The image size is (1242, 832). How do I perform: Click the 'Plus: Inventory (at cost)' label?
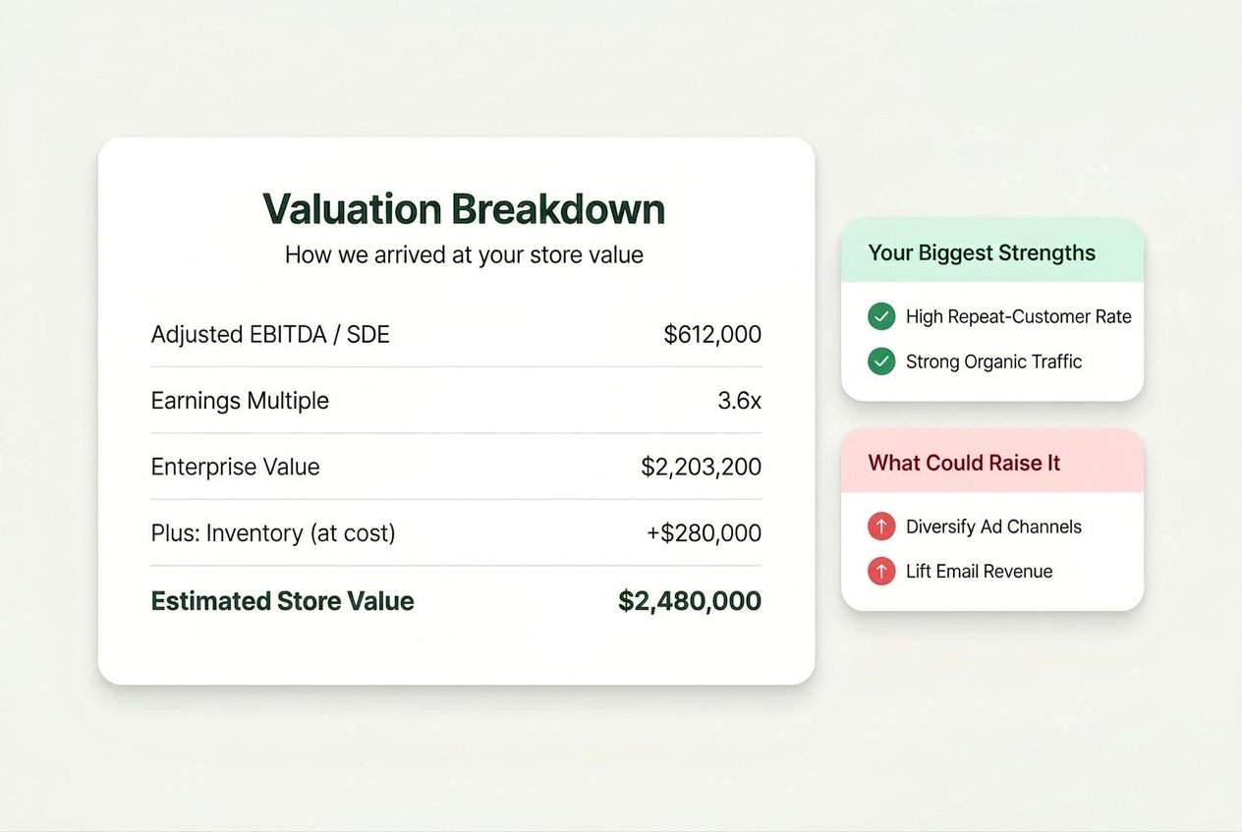273,533
